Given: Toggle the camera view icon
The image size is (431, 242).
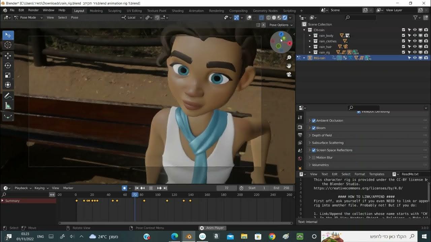Looking at the screenshot, I should [289, 74].
